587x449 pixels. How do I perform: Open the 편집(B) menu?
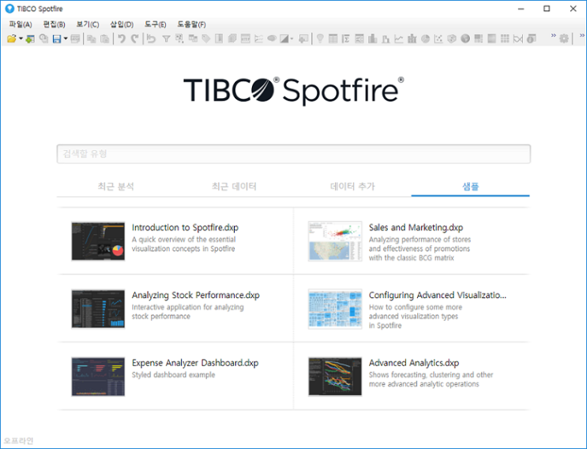[x=55, y=25]
